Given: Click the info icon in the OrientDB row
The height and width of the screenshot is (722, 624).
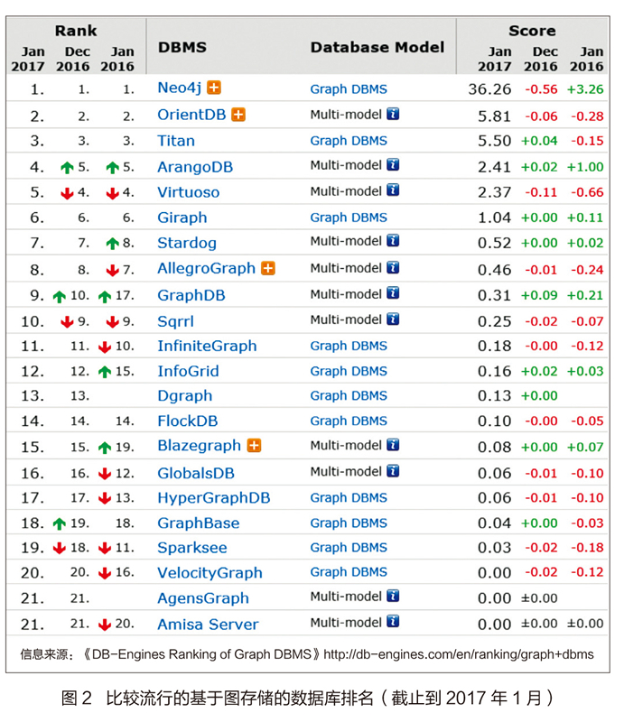Looking at the screenshot, I should click(393, 114).
